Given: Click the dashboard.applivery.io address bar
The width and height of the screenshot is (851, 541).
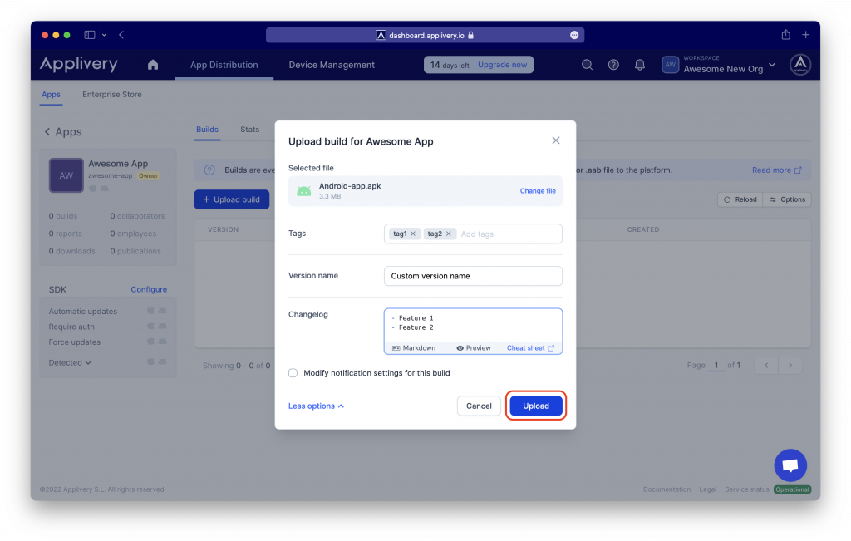Looking at the screenshot, I should (x=425, y=35).
